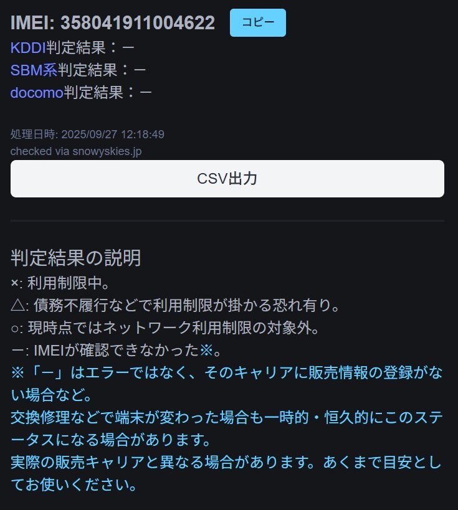
Task: Click the horizontal divider below CSV出力
Action: [x=227, y=220]
